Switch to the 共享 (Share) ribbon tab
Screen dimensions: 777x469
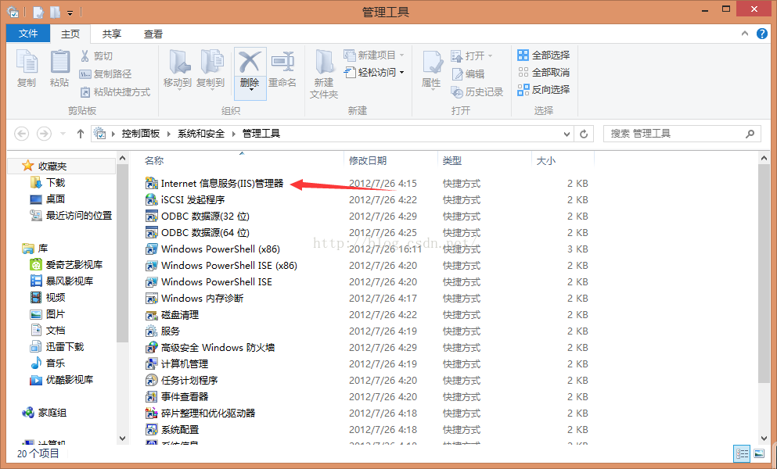(111, 34)
